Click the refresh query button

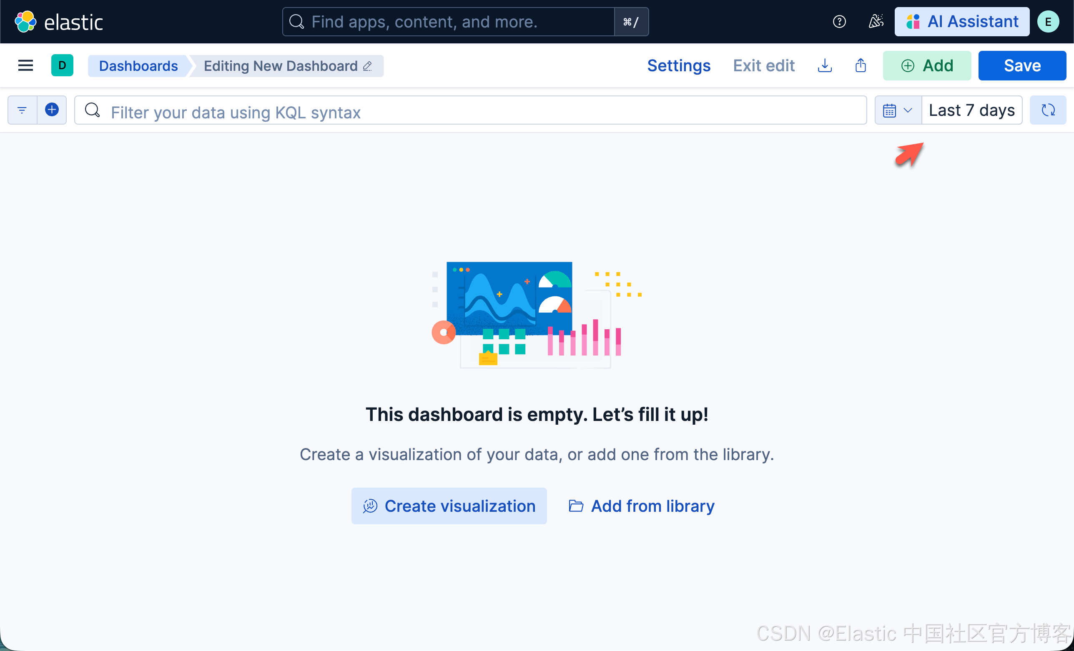pos(1048,110)
